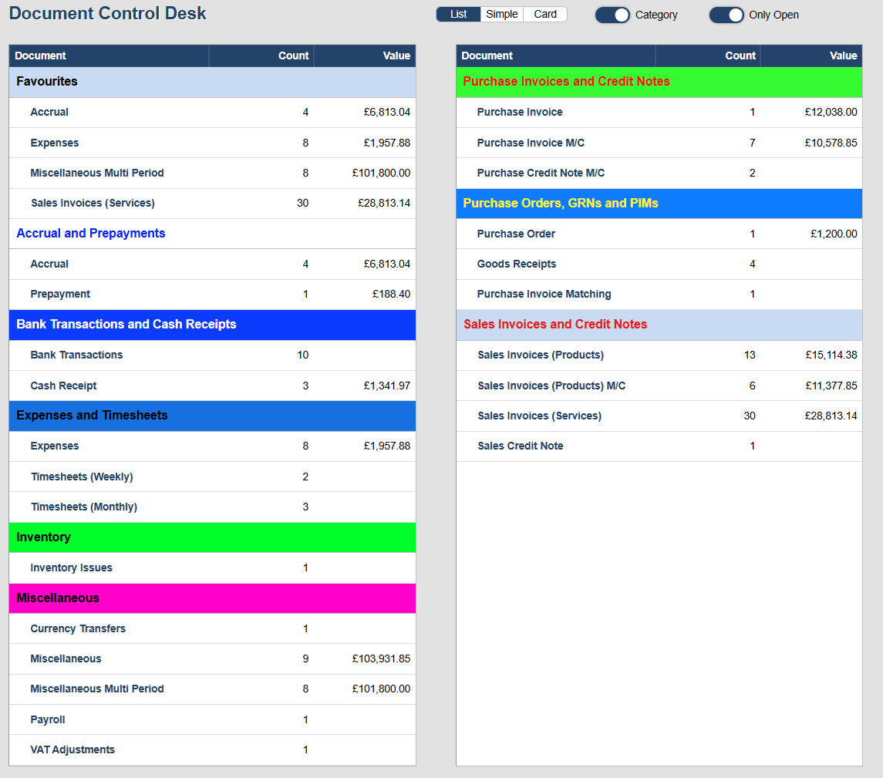Open the Cash Receipt document
Viewport: 883px width, 778px height.
63,386
